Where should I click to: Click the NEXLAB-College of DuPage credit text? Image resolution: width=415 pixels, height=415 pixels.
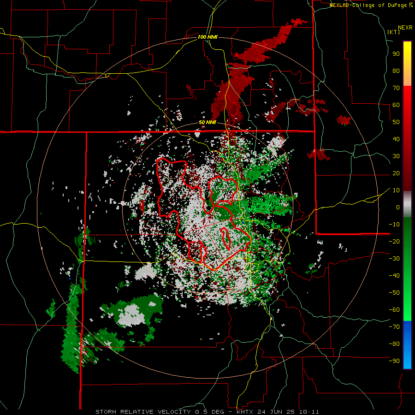pyautogui.click(x=371, y=5)
